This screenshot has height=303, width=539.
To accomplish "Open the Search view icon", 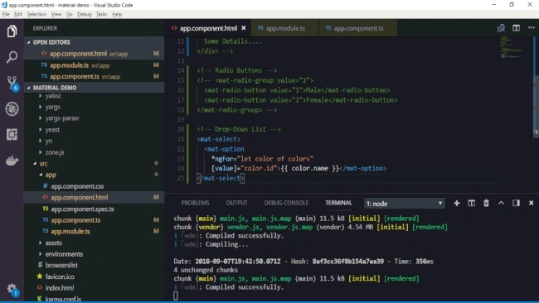I will pos(12,57).
